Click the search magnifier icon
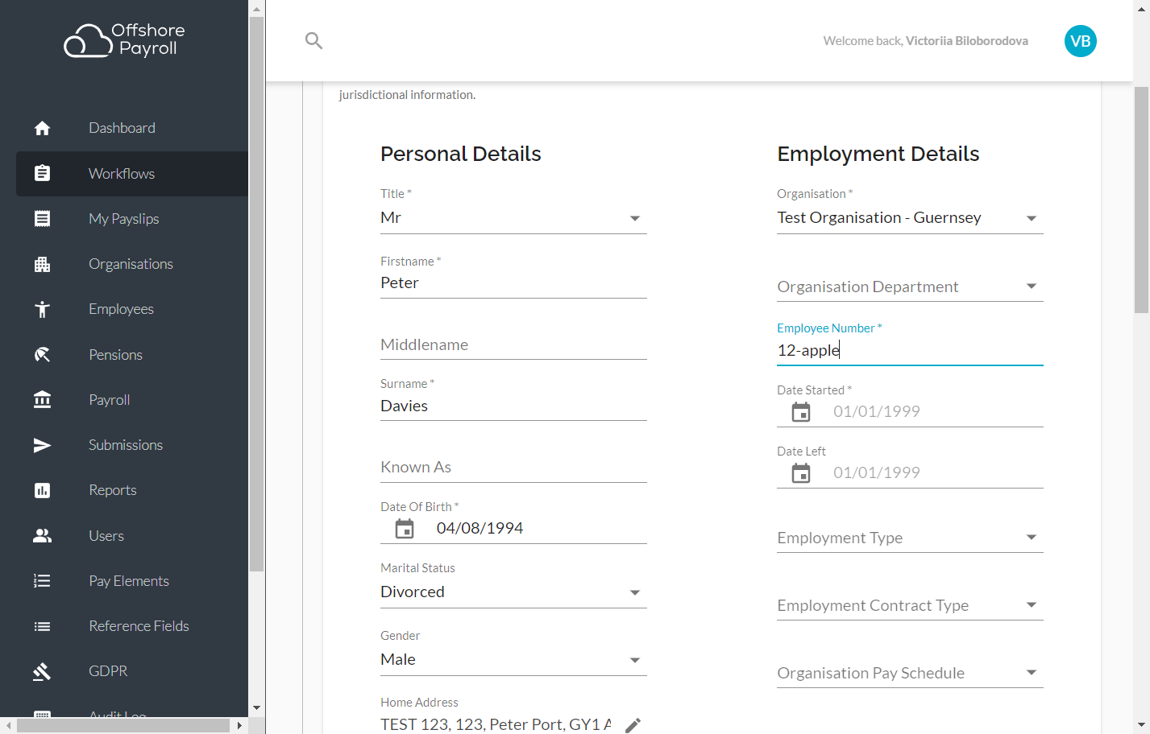 (x=314, y=40)
